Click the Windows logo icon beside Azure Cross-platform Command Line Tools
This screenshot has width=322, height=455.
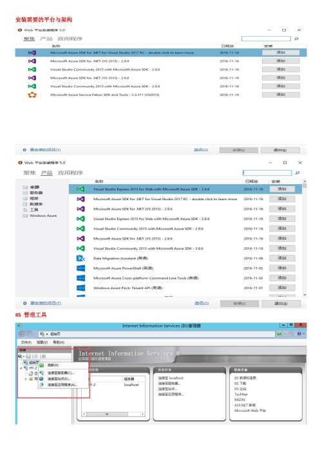80,278
